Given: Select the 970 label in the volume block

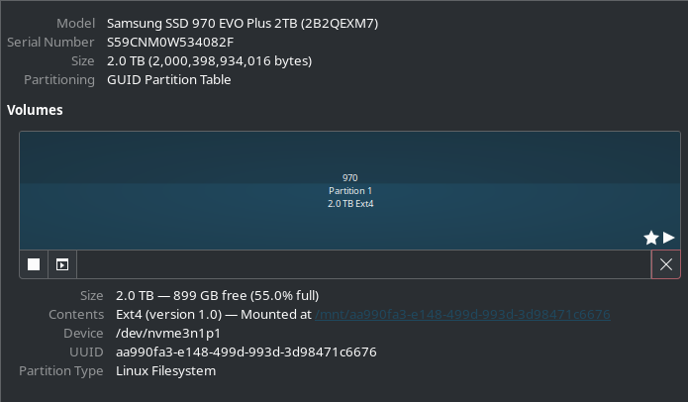Looking at the screenshot, I should [x=350, y=178].
